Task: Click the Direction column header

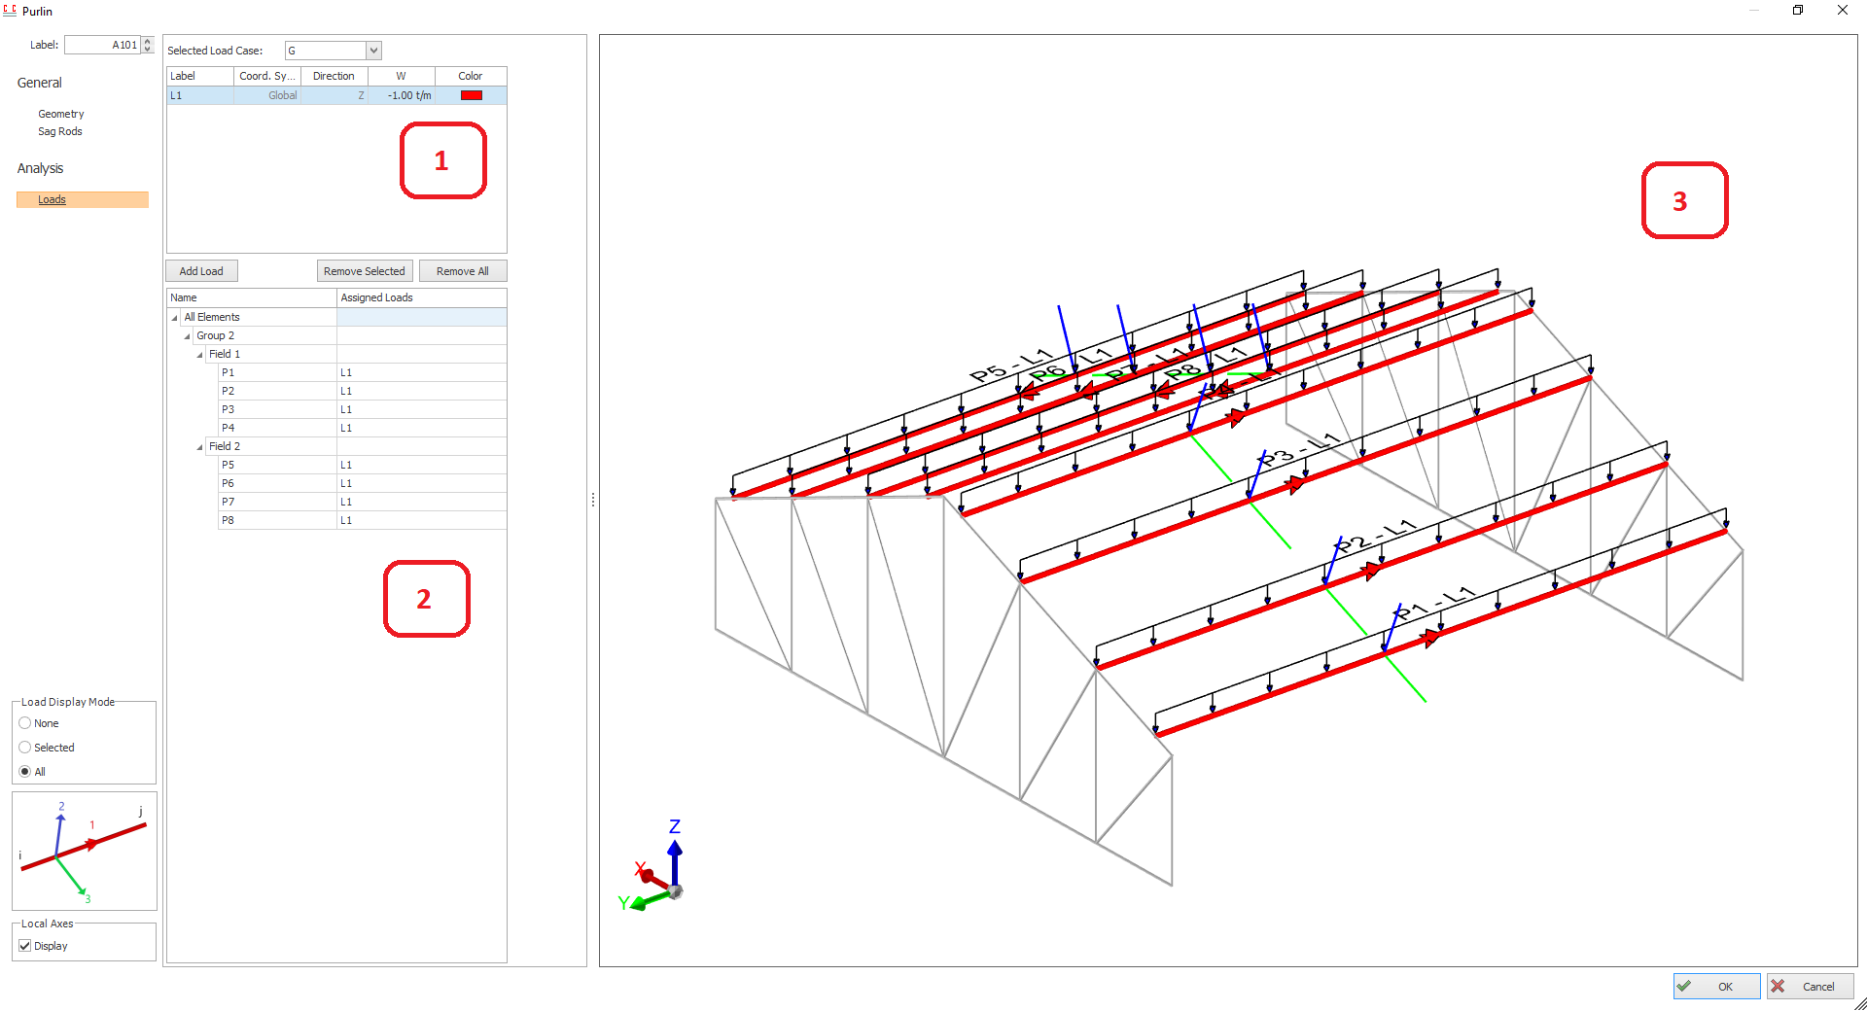Action: pos(335,76)
